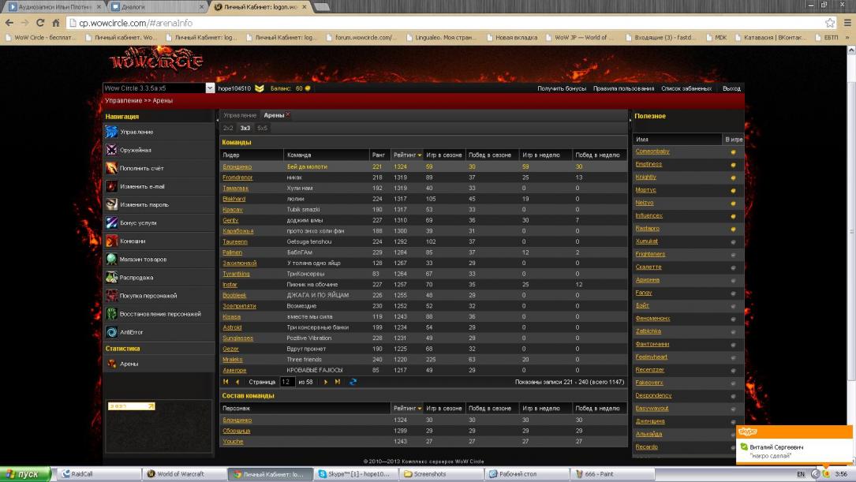
Task: Open the Wow Circle 3.3.5a x5 realm dropdown
Action: click(210, 88)
